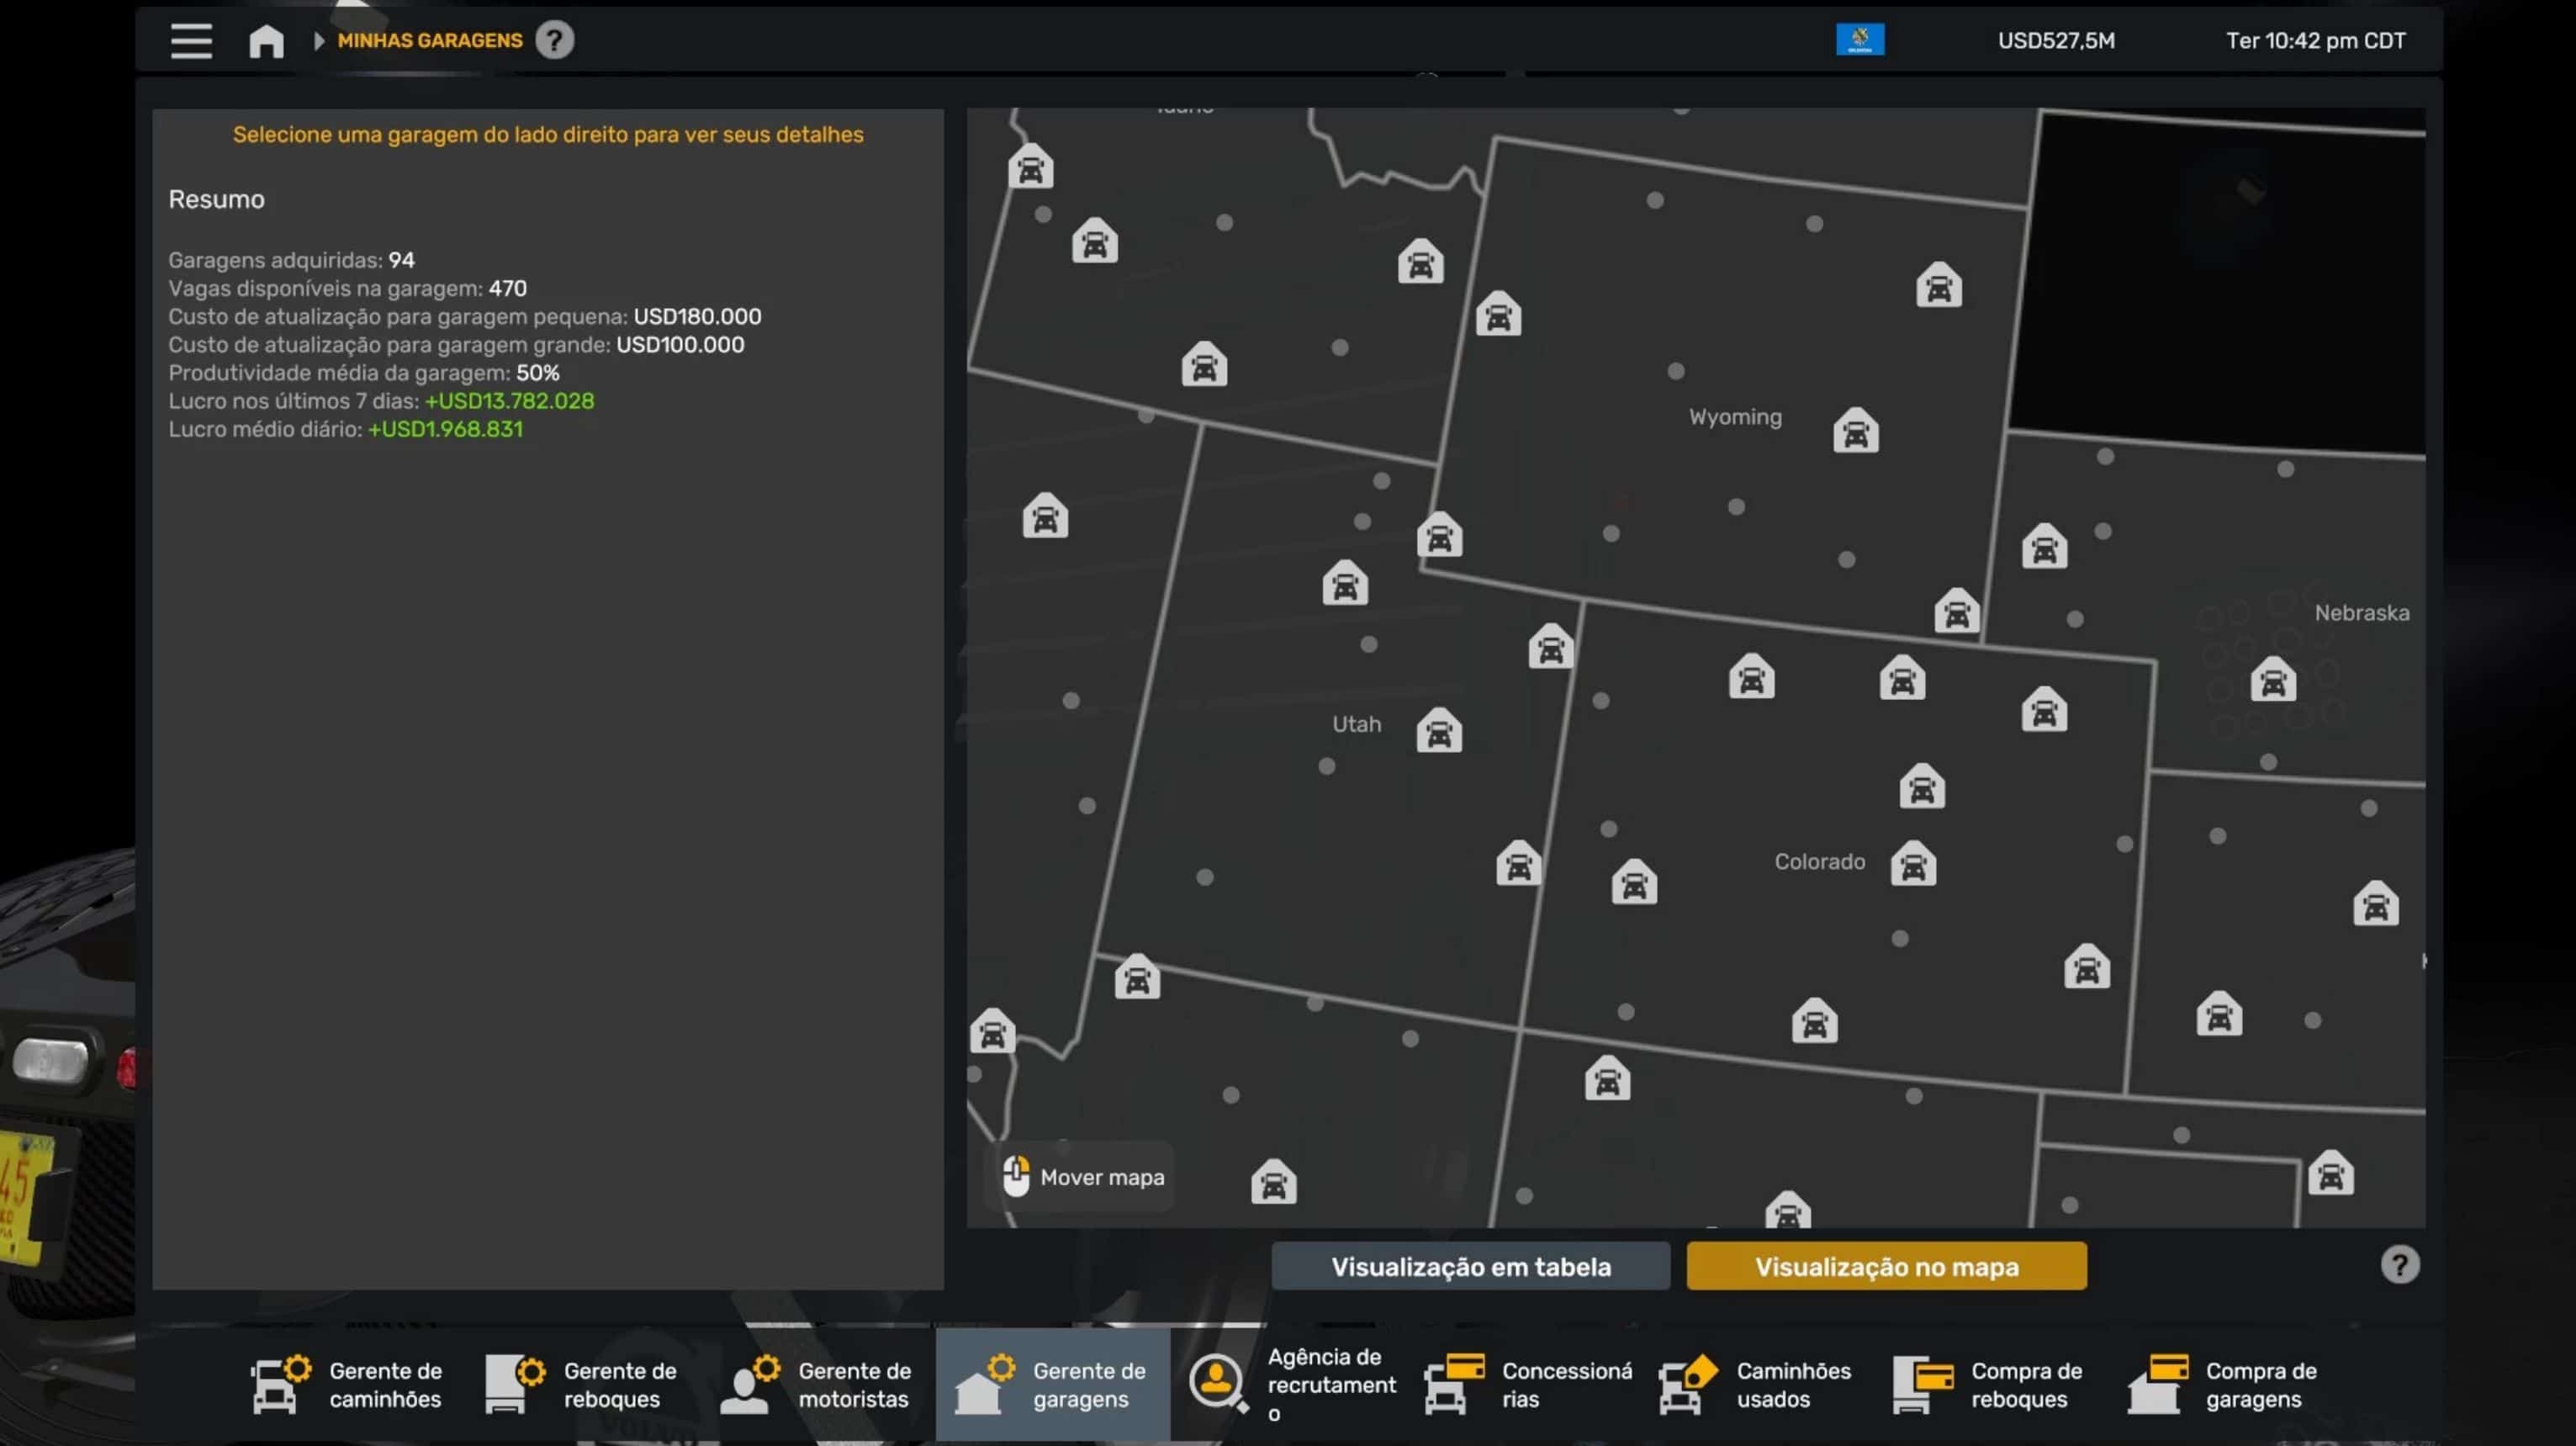Screen dimensions: 2576x1446
Task: Switch to Visualização no mapa
Action: 1886,1267
